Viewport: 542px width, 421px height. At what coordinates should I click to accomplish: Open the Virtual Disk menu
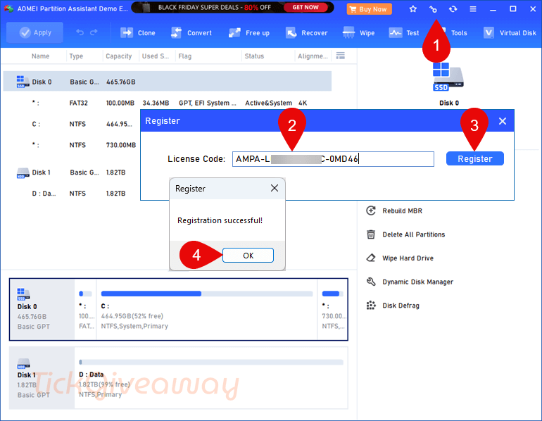tap(510, 33)
